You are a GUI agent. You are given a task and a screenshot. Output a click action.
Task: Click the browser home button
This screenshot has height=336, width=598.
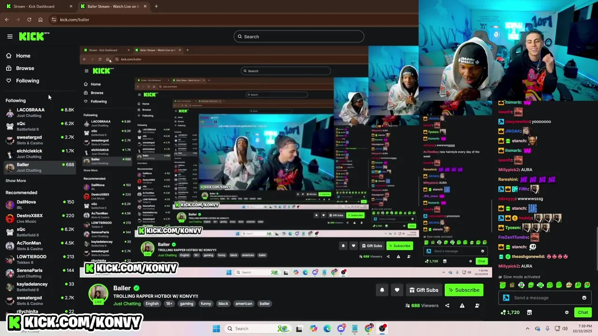[40, 20]
